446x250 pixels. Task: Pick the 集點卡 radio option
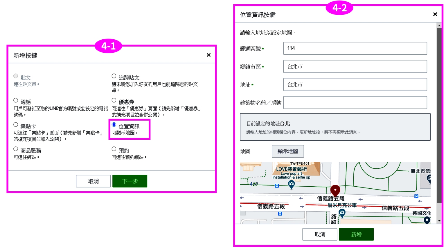(16, 125)
